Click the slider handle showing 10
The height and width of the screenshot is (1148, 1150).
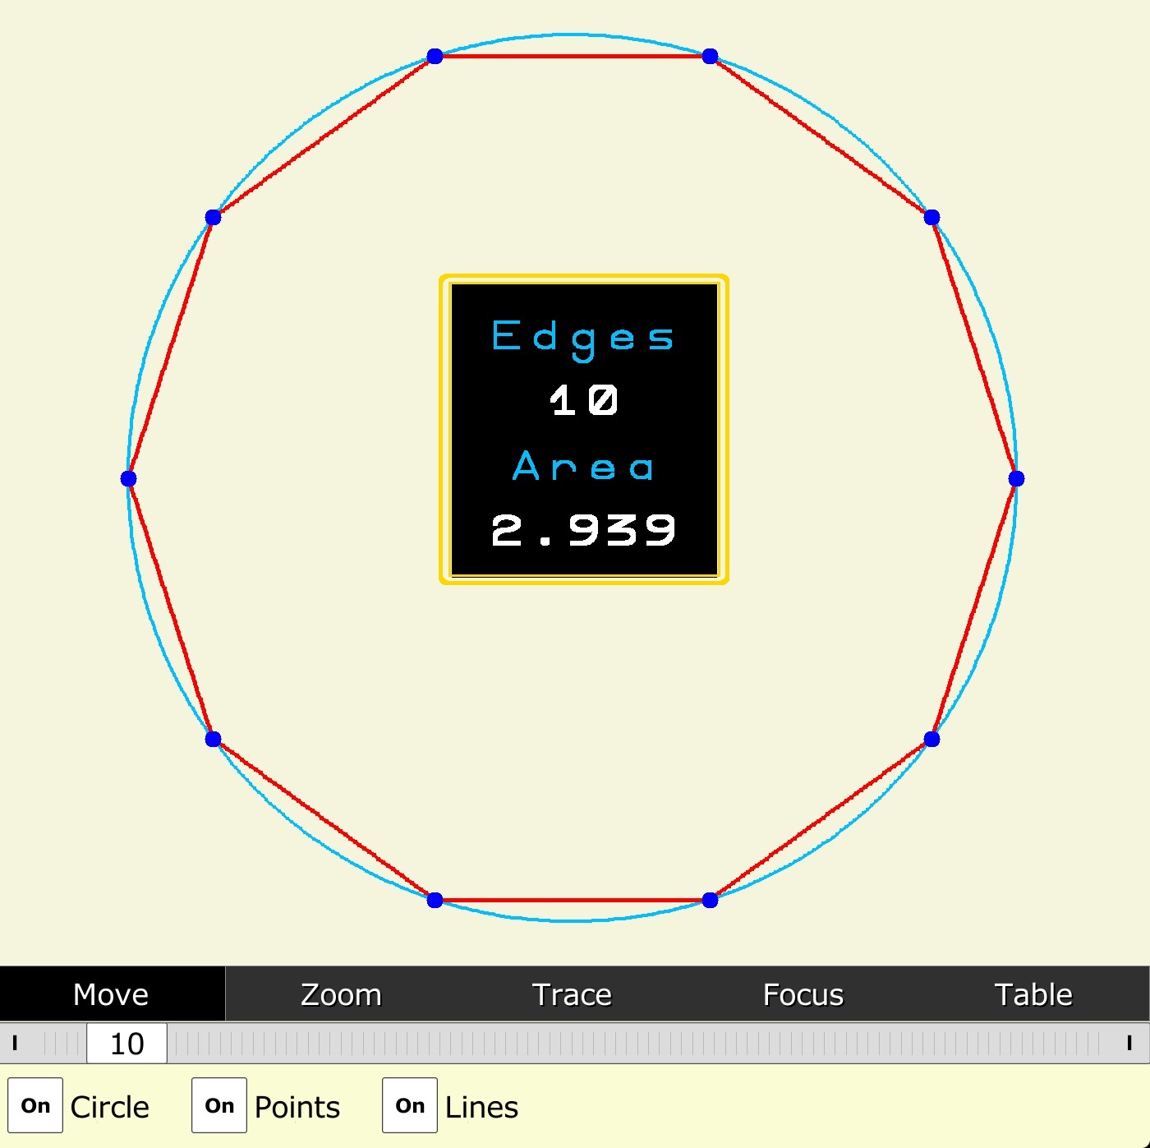(126, 1044)
